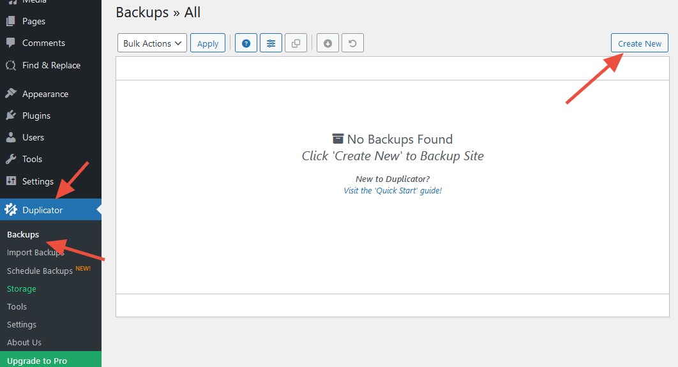Click the help question mark toolbar icon
Image resolution: width=678 pixels, height=367 pixels.
tap(246, 43)
